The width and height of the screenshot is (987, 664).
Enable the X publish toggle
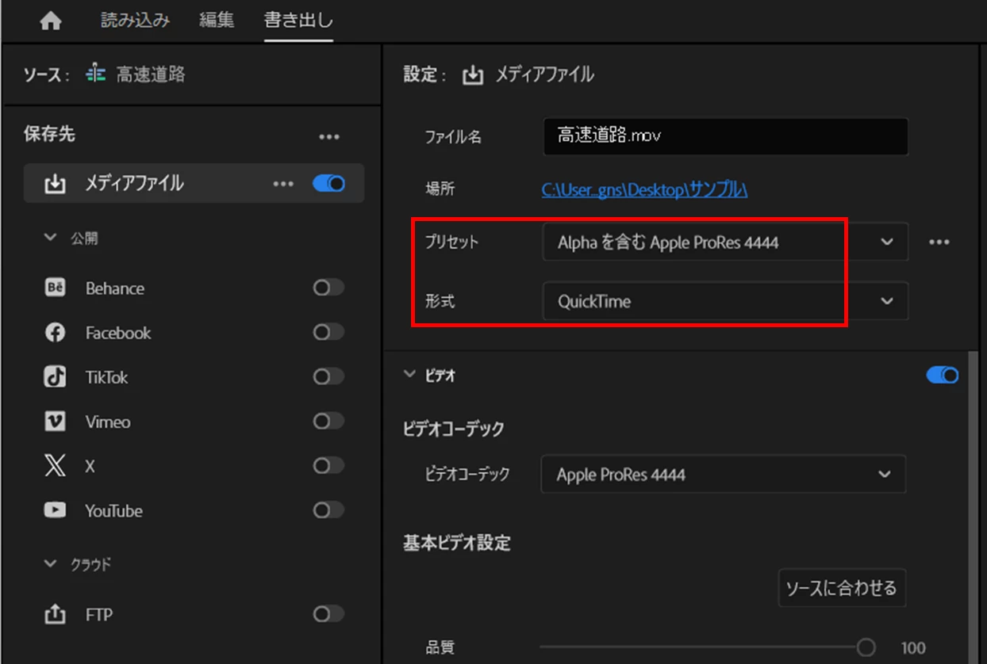[328, 465]
